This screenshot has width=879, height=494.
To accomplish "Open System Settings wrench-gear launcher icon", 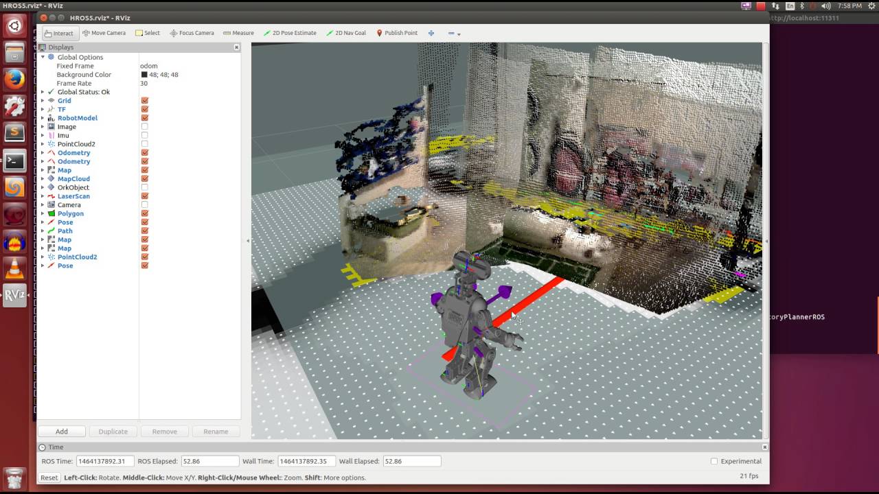I will click(14, 106).
